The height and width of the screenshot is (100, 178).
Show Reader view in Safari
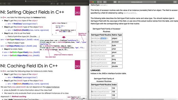pyautogui.click(x=119, y=2)
